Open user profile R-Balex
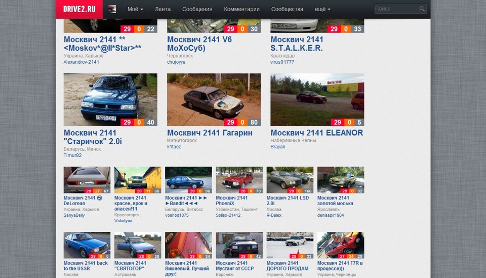486x278 pixels. tap(274, 215)
